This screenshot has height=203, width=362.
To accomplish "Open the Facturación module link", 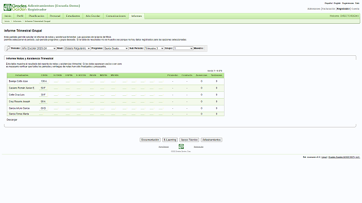I will [329, 9].
